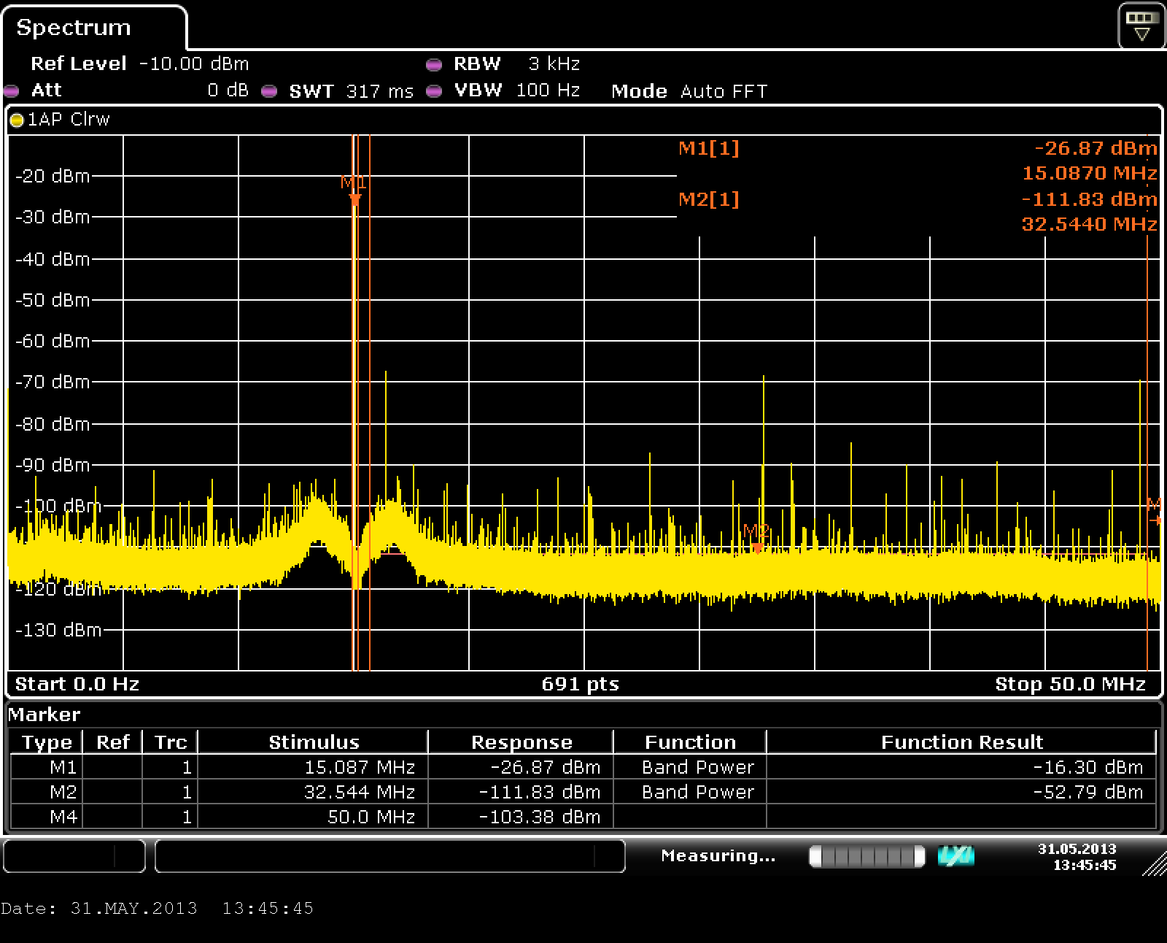This screenshot has width=1167, height=943.
Task: Click the purple indicator beside RBW
Action: pyautogui.click(x=434, y=65)
